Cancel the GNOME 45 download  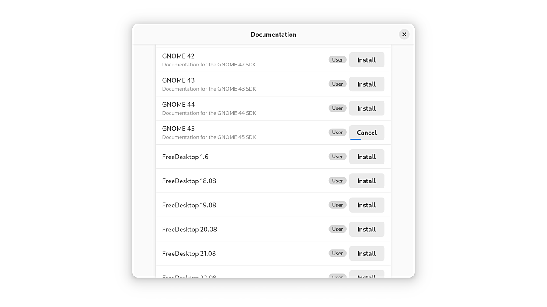point(366,132)
